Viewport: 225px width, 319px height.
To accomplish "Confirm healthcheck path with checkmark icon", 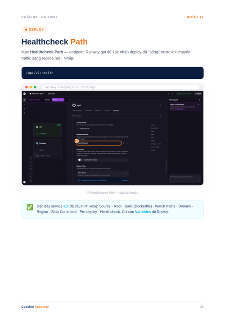I will [127, 143].
